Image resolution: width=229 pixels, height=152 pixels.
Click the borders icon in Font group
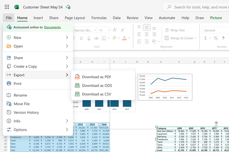(x=104, y=38)
